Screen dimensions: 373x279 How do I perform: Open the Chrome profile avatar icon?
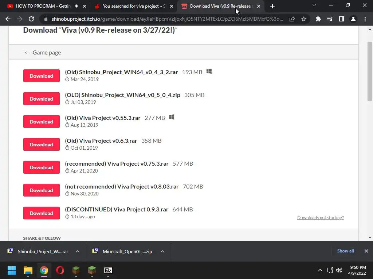(x=353, y=19)
